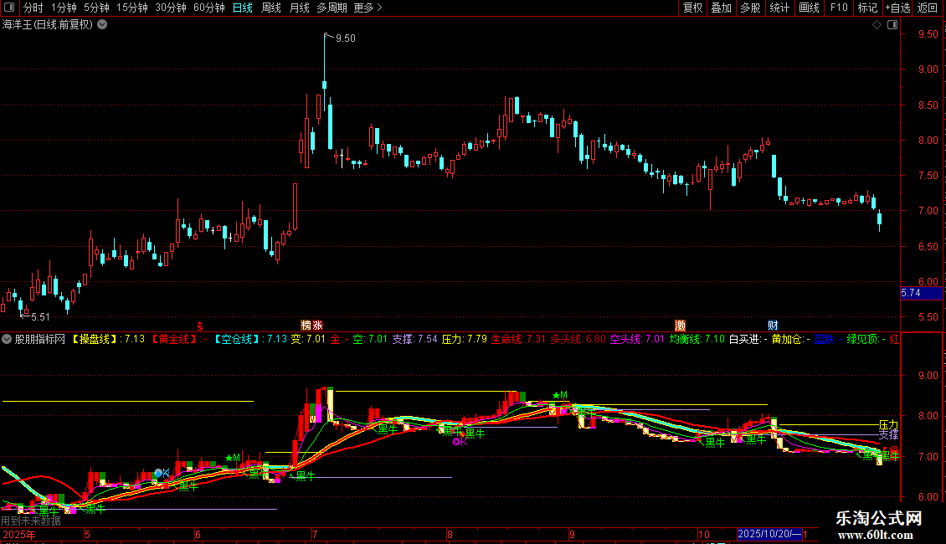Click the magenta ◎K signal near August
The height and width of the screenshot is (544, 946).
pos(460,442)
